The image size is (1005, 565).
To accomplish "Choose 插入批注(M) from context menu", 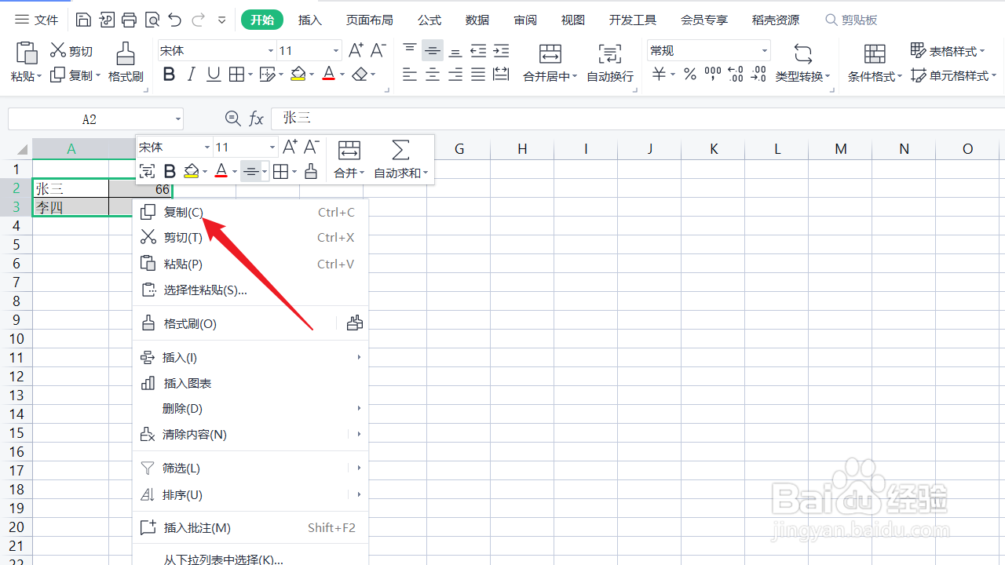I will pos(250,528).
